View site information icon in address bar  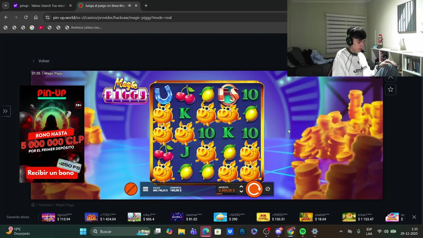[47, 18]
